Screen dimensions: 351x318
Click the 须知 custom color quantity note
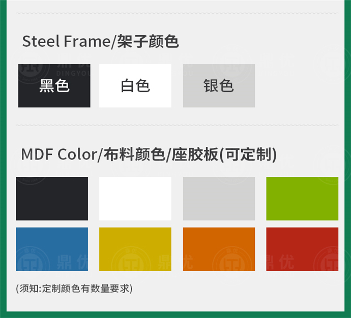(x=74, y=289)
